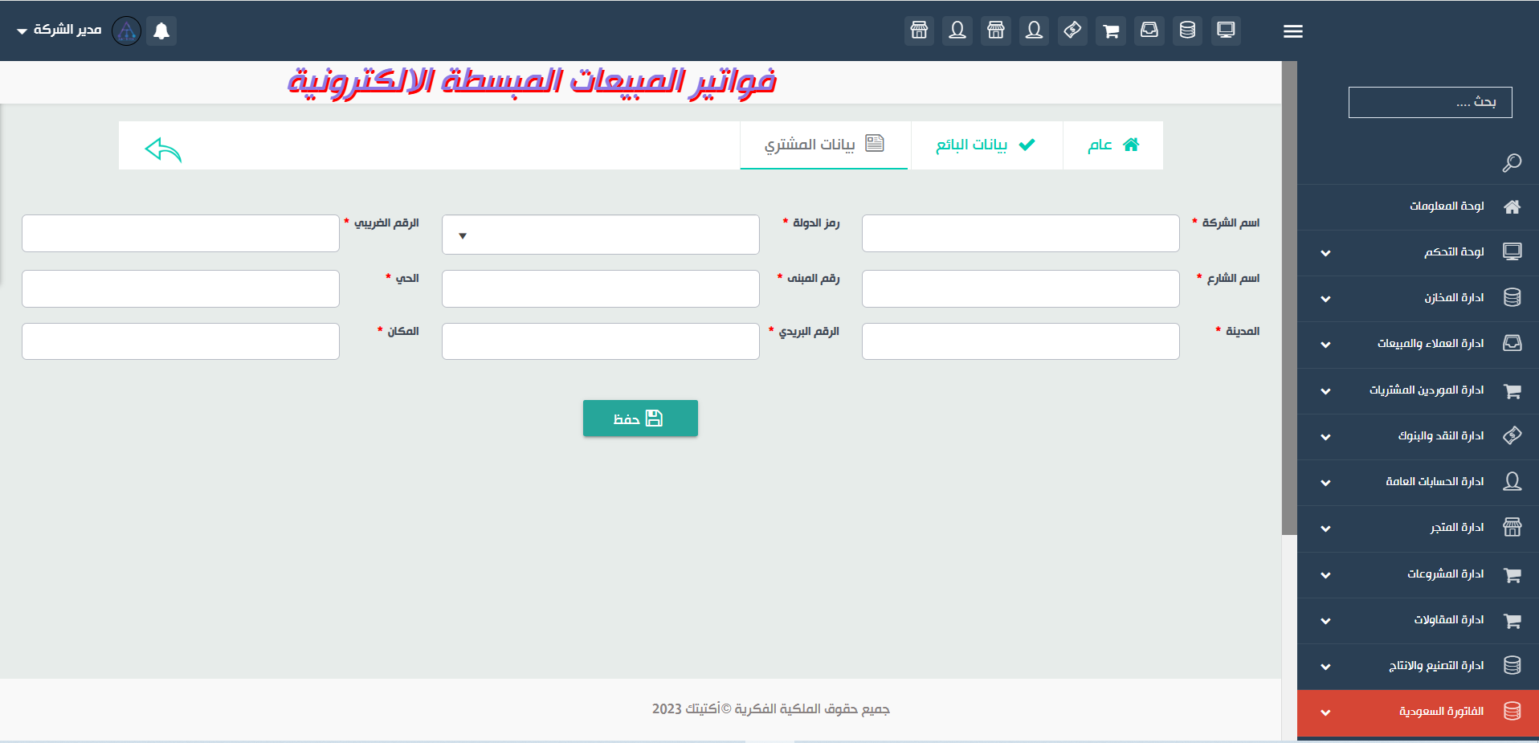Click the store icon next to money tag icon
Image resolution: width=1539 pixels, height=743 pixels.
pos(996,31)
